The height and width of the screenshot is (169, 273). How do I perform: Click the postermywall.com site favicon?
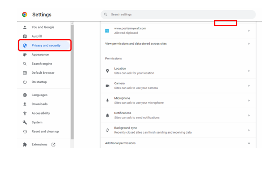coord(107,31)
